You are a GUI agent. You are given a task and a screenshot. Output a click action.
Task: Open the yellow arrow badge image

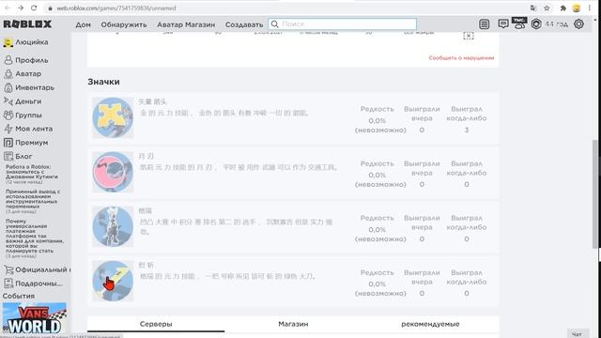coord(113,117)
